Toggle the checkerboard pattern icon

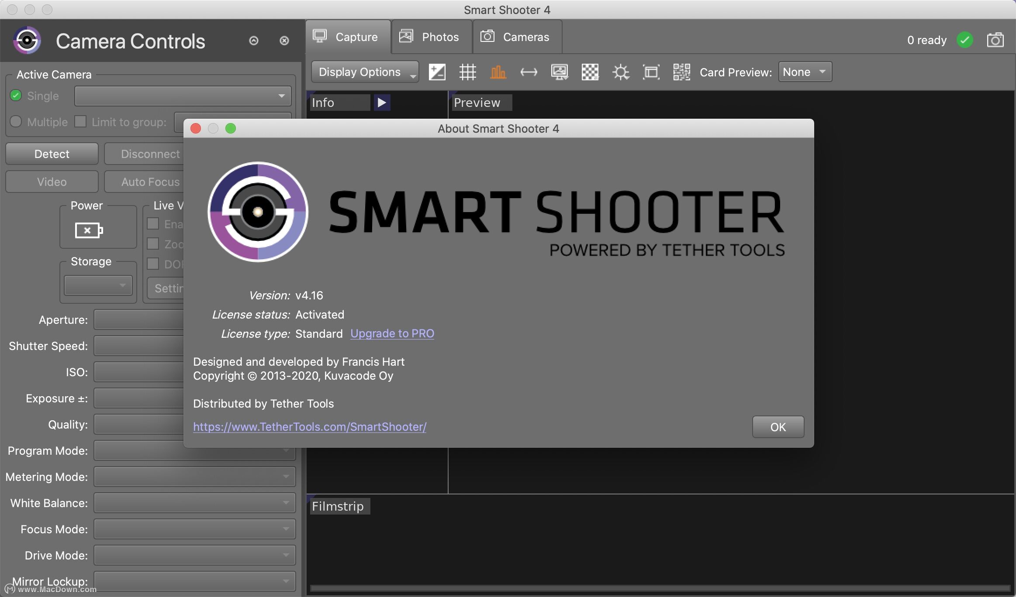pyautogui.click(x=590, y=72)
